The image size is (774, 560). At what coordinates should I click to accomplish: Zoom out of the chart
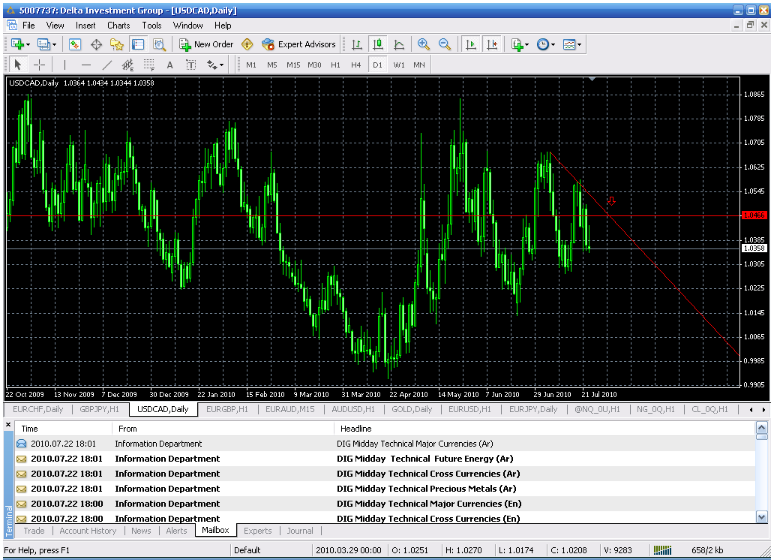click(445, 44)
